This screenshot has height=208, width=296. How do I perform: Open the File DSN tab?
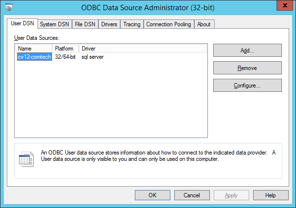[x=85, y=24]
